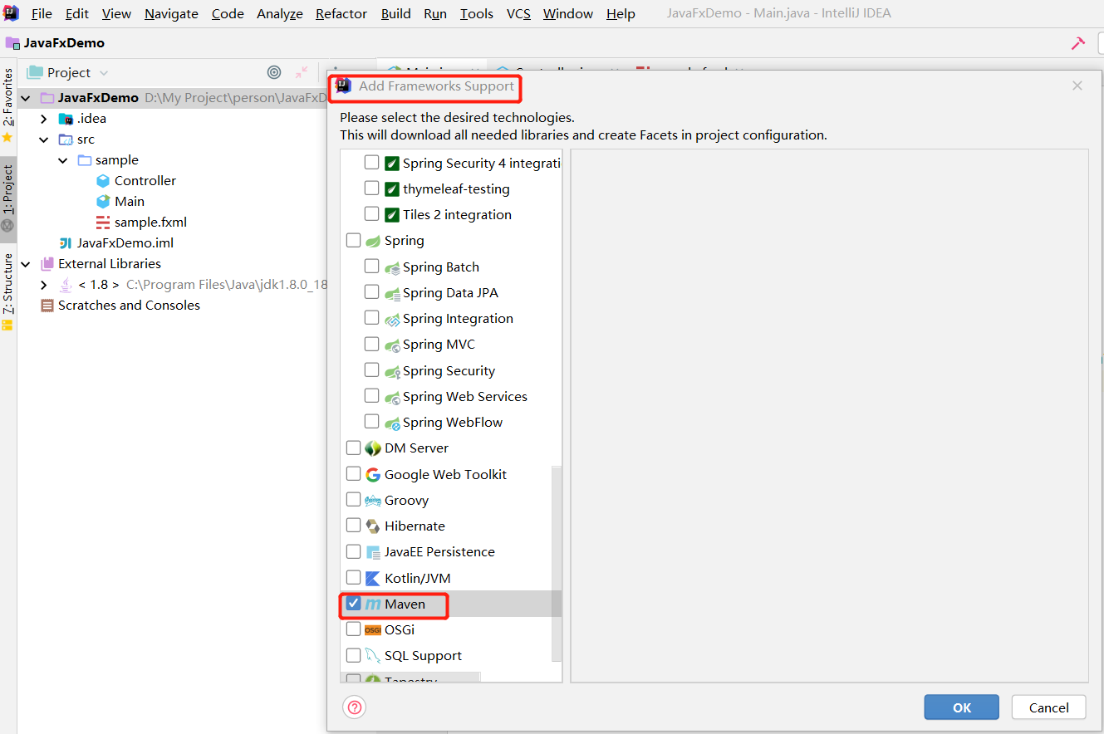Close the Add Frameworks Support dialog
This screenshot has width=1104, height=734.
coord(1077,86)
